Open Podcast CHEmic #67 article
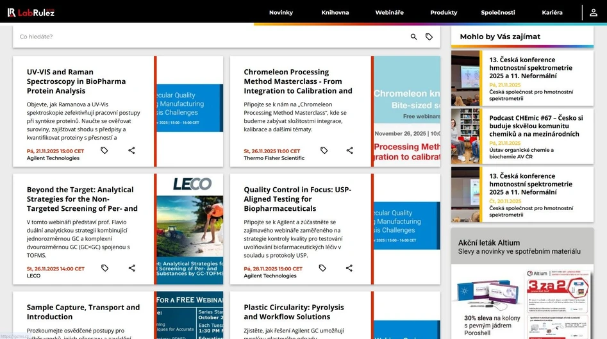 pos(536,126)
